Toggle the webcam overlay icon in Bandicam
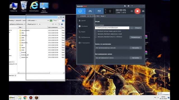This screenshot has height=100, width=179. pyautogui.click(x=110, y=11)
